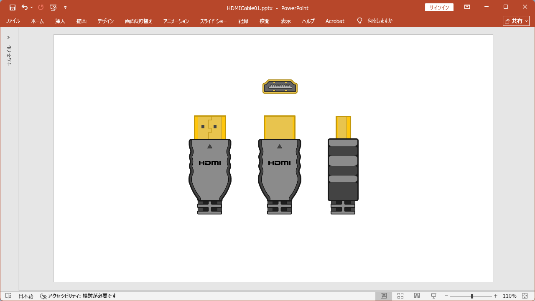The height and width of the screenshot is (301, 535).
Task: Click the サインイン button
Action: click(x=439, y=8)
